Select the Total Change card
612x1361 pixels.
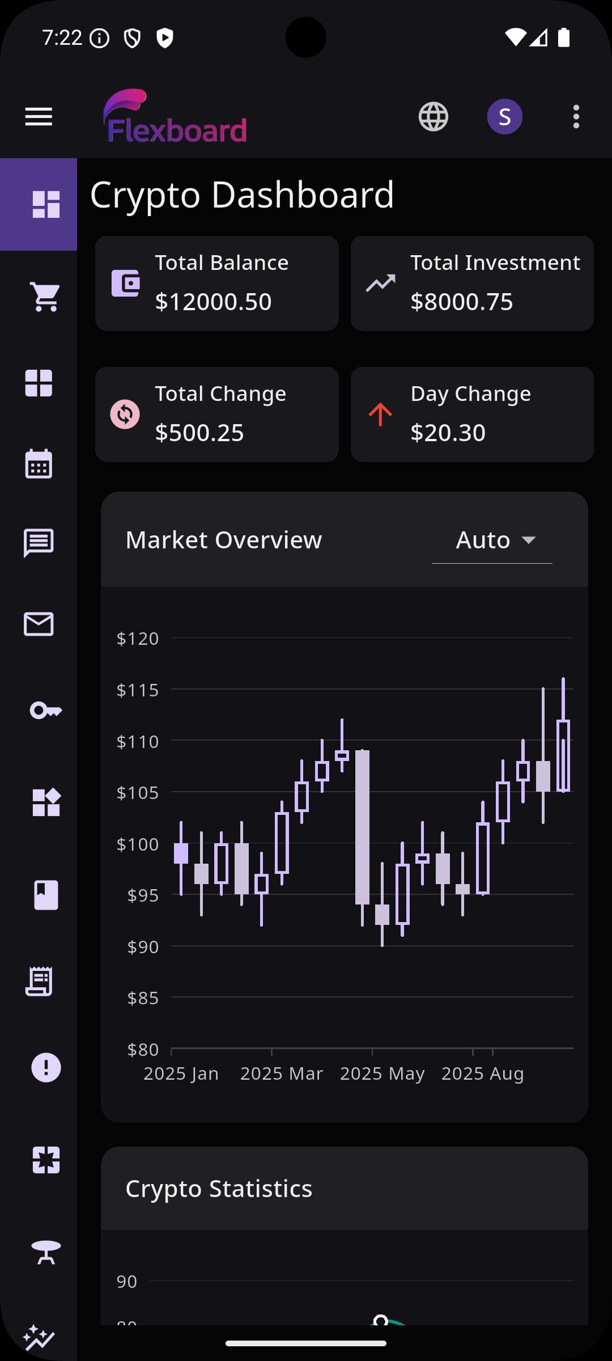point(217,415)
